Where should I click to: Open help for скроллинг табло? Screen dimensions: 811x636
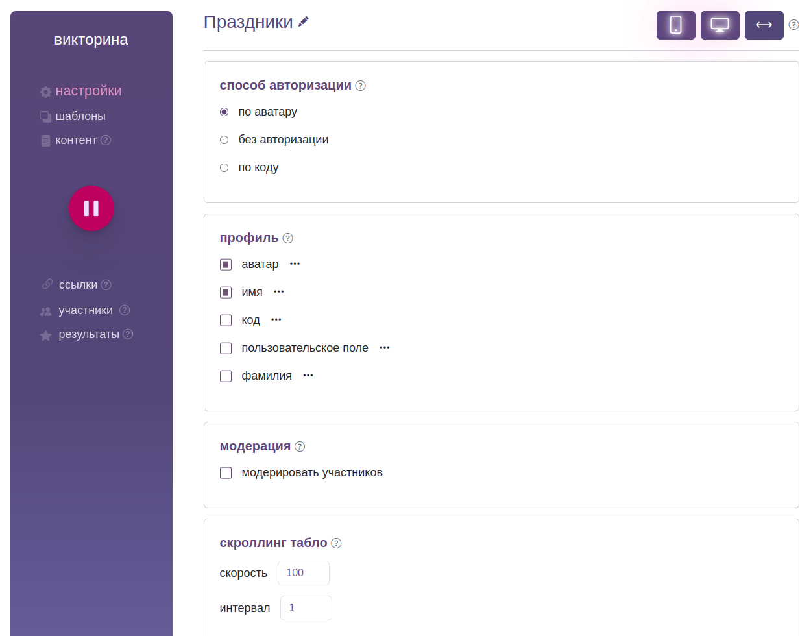pyautogui.click(x=336, y=543)
